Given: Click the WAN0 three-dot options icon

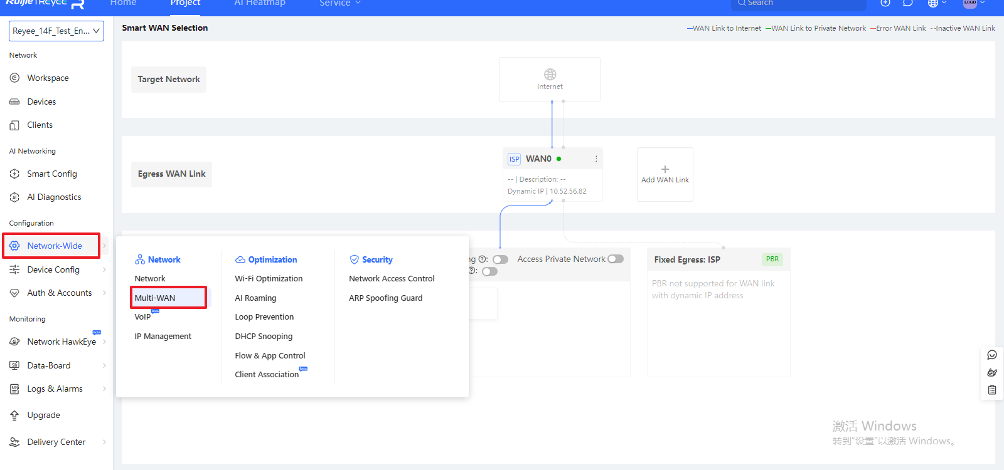Looking at the screenshot, I should [x=595, y=159].
